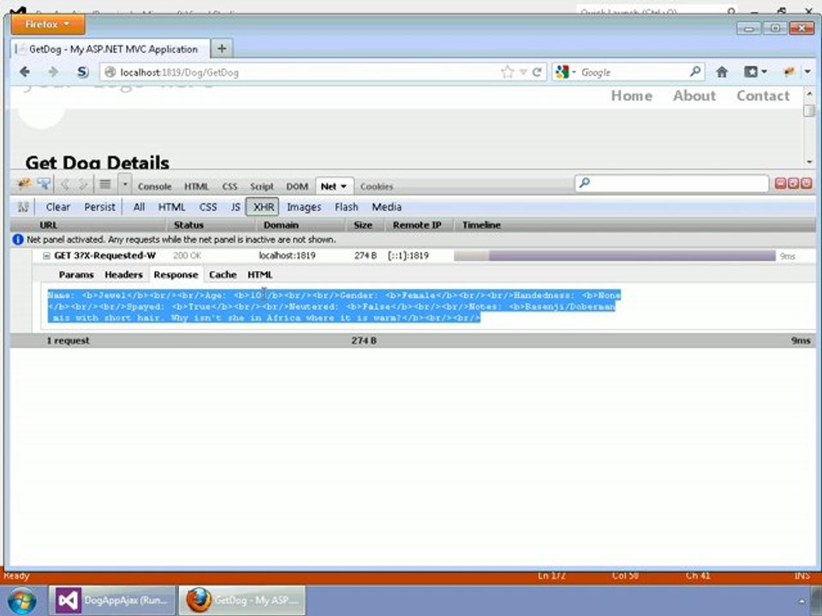The height and width of the screenshot is (616, 822).
Task: Filter Net requests to JS
Action: [235, 207]
